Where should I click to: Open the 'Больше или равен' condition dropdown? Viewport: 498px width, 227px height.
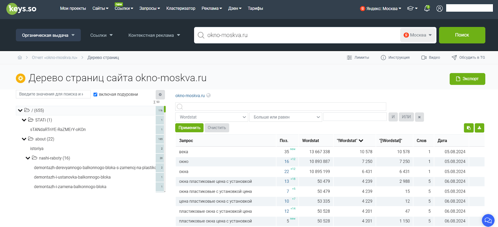pos(286,117)
